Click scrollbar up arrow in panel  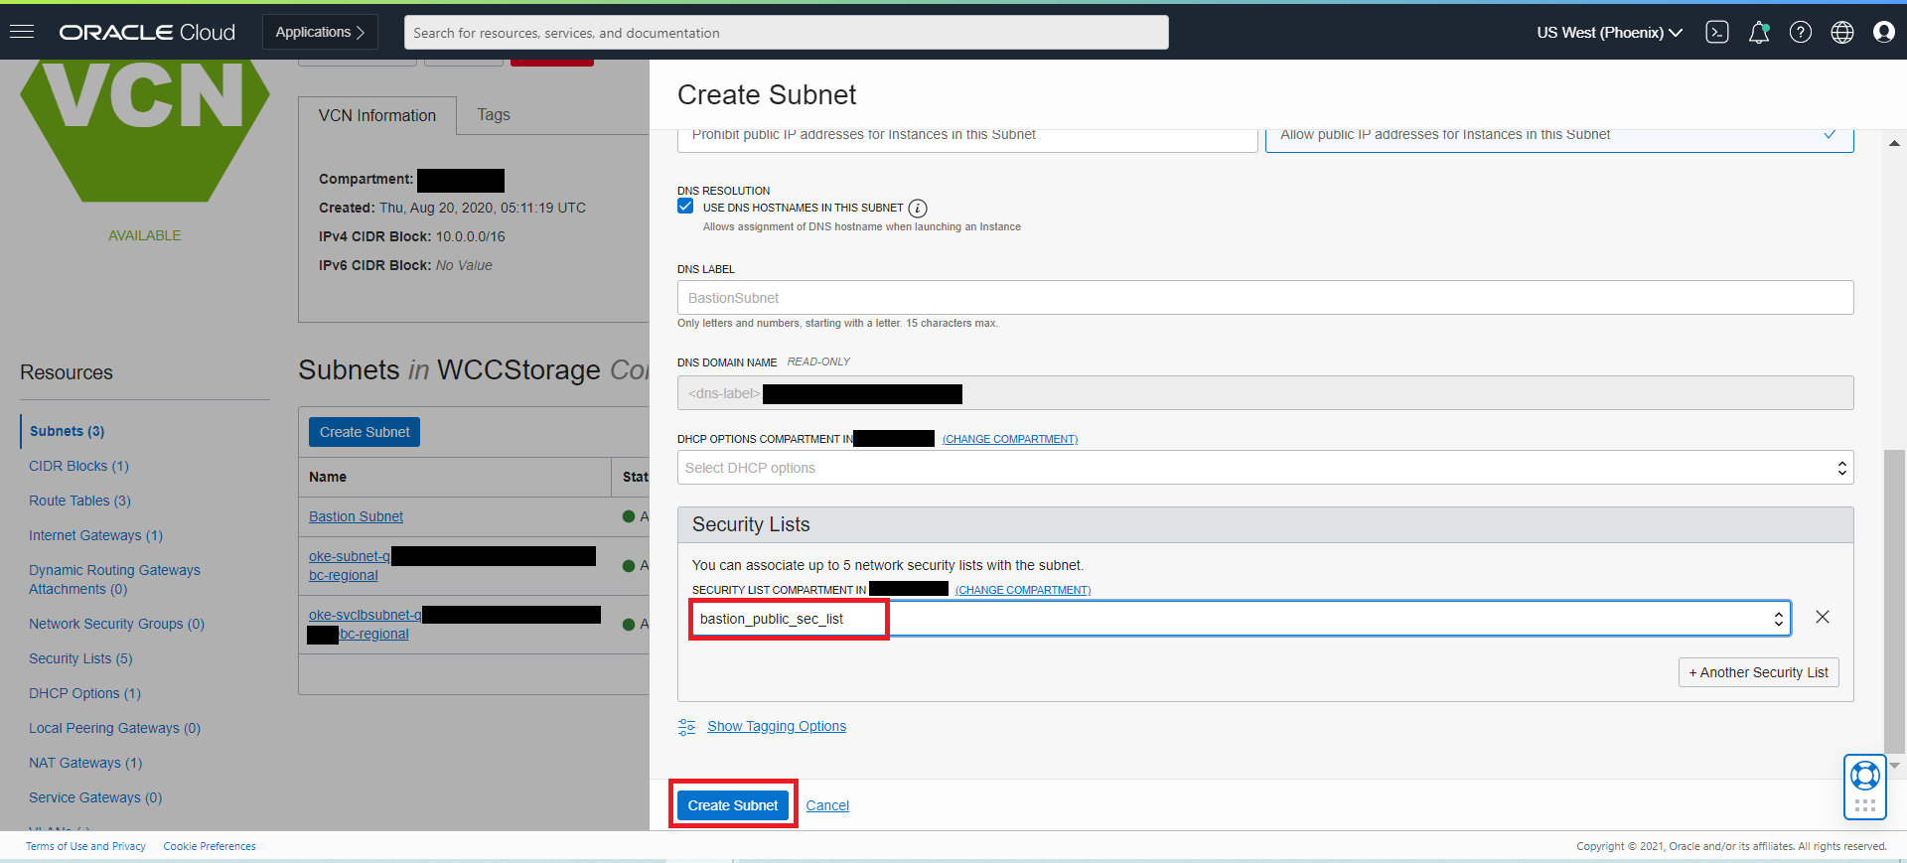point(1894,143)
